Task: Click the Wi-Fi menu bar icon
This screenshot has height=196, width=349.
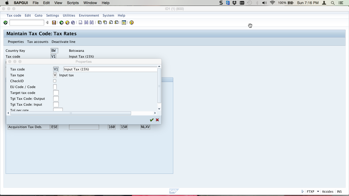Action: click(272, 3)
